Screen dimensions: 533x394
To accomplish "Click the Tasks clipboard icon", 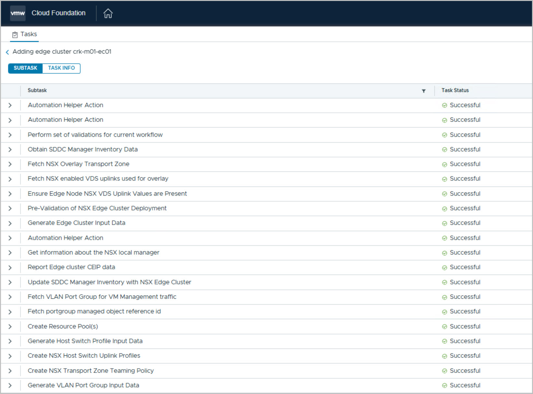I will [x=15, y=35].
